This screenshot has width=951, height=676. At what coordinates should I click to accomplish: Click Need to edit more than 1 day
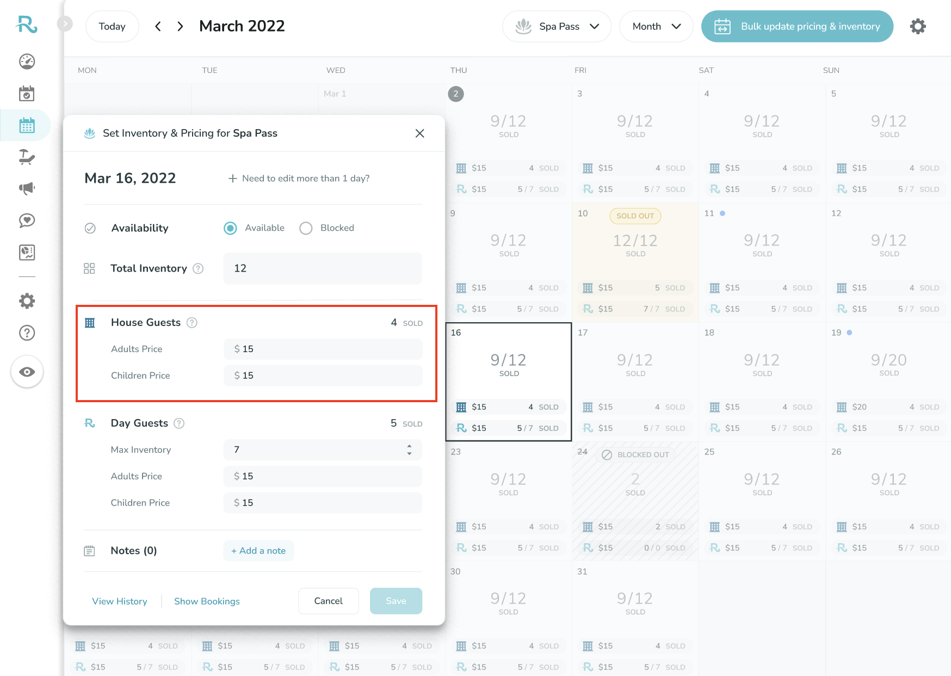click(x=299, y=179)
